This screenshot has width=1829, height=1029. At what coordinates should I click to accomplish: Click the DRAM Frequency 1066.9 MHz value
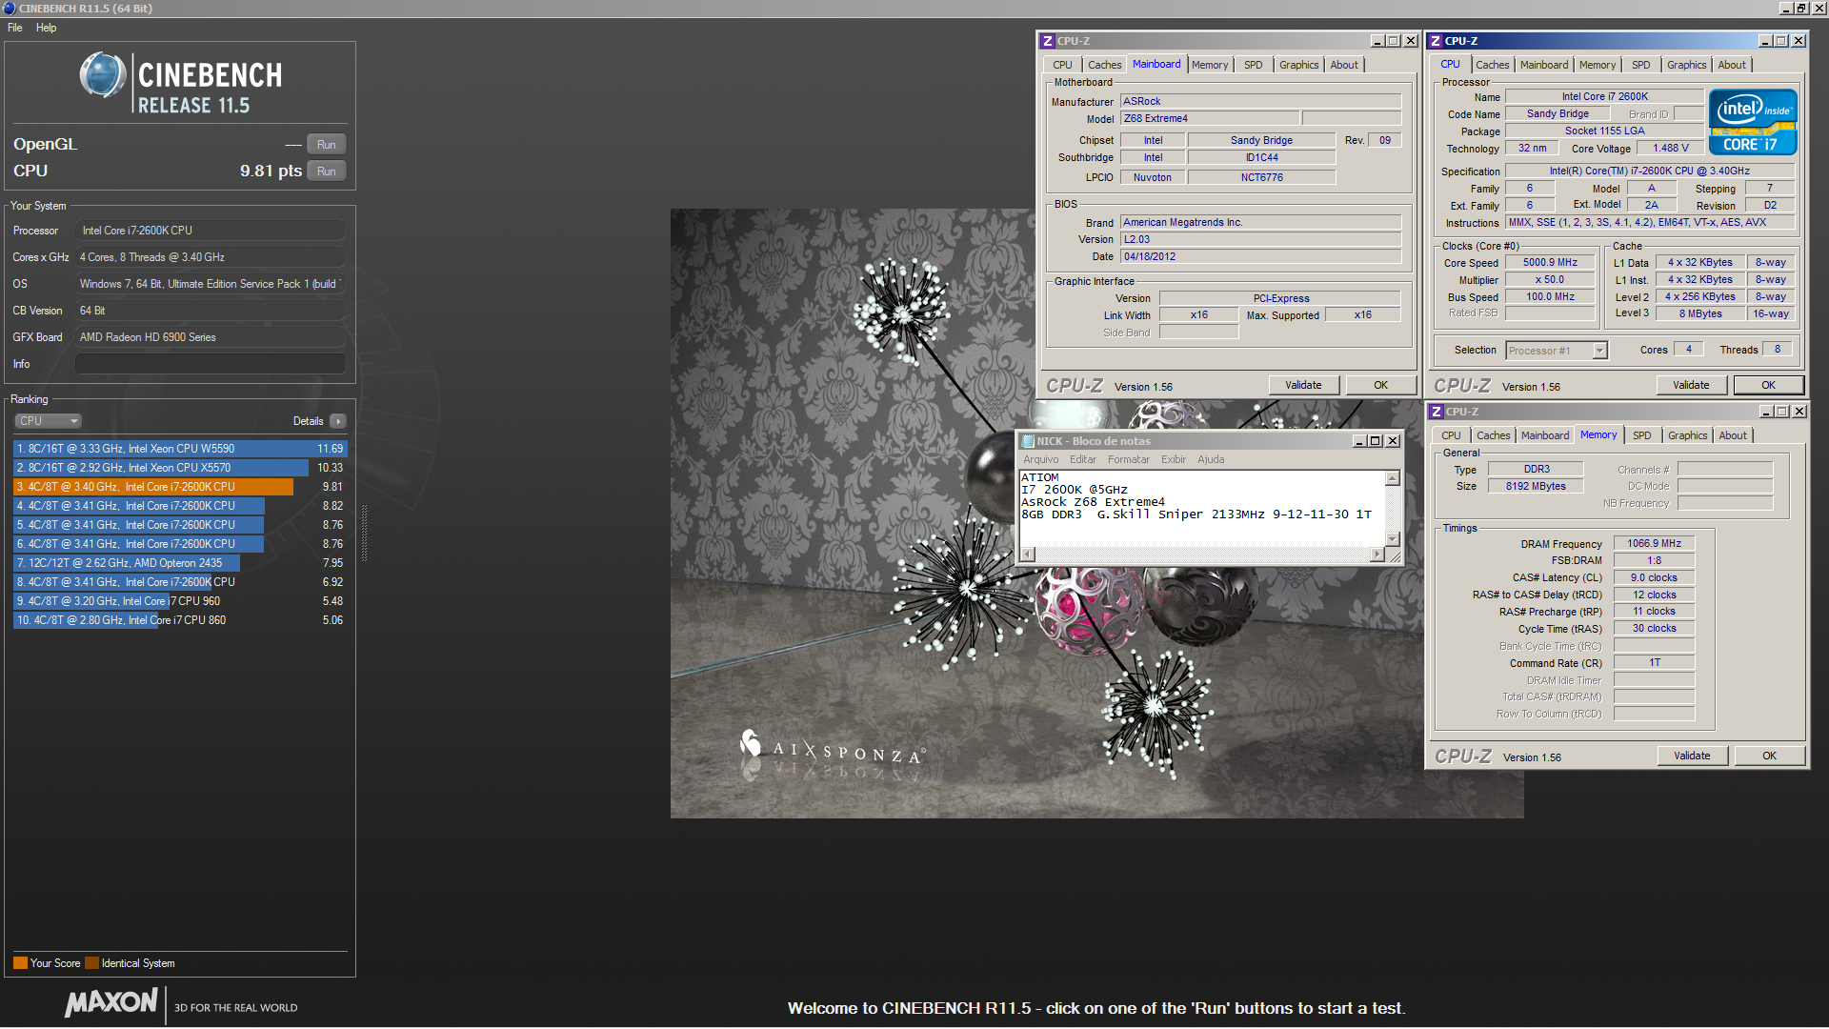coord(1654,544)
